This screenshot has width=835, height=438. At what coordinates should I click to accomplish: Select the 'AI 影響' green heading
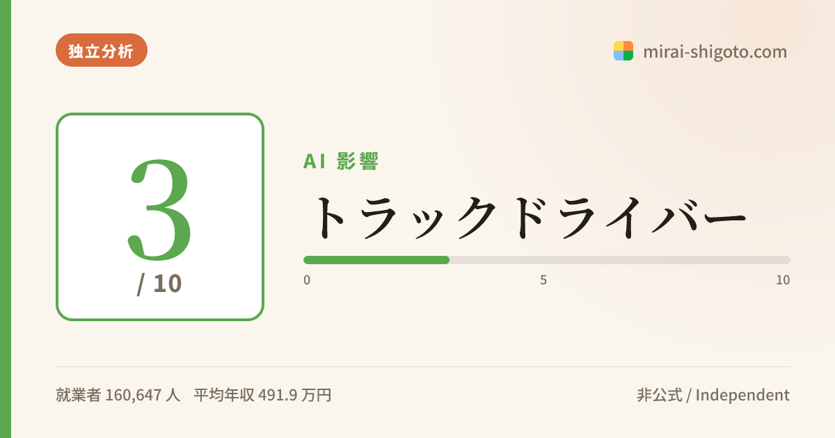pos(341,161)
